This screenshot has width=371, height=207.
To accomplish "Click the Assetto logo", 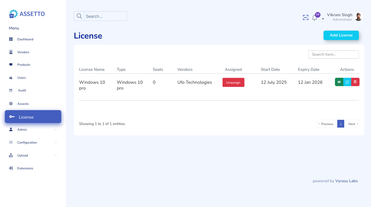I will coord(27,14).
